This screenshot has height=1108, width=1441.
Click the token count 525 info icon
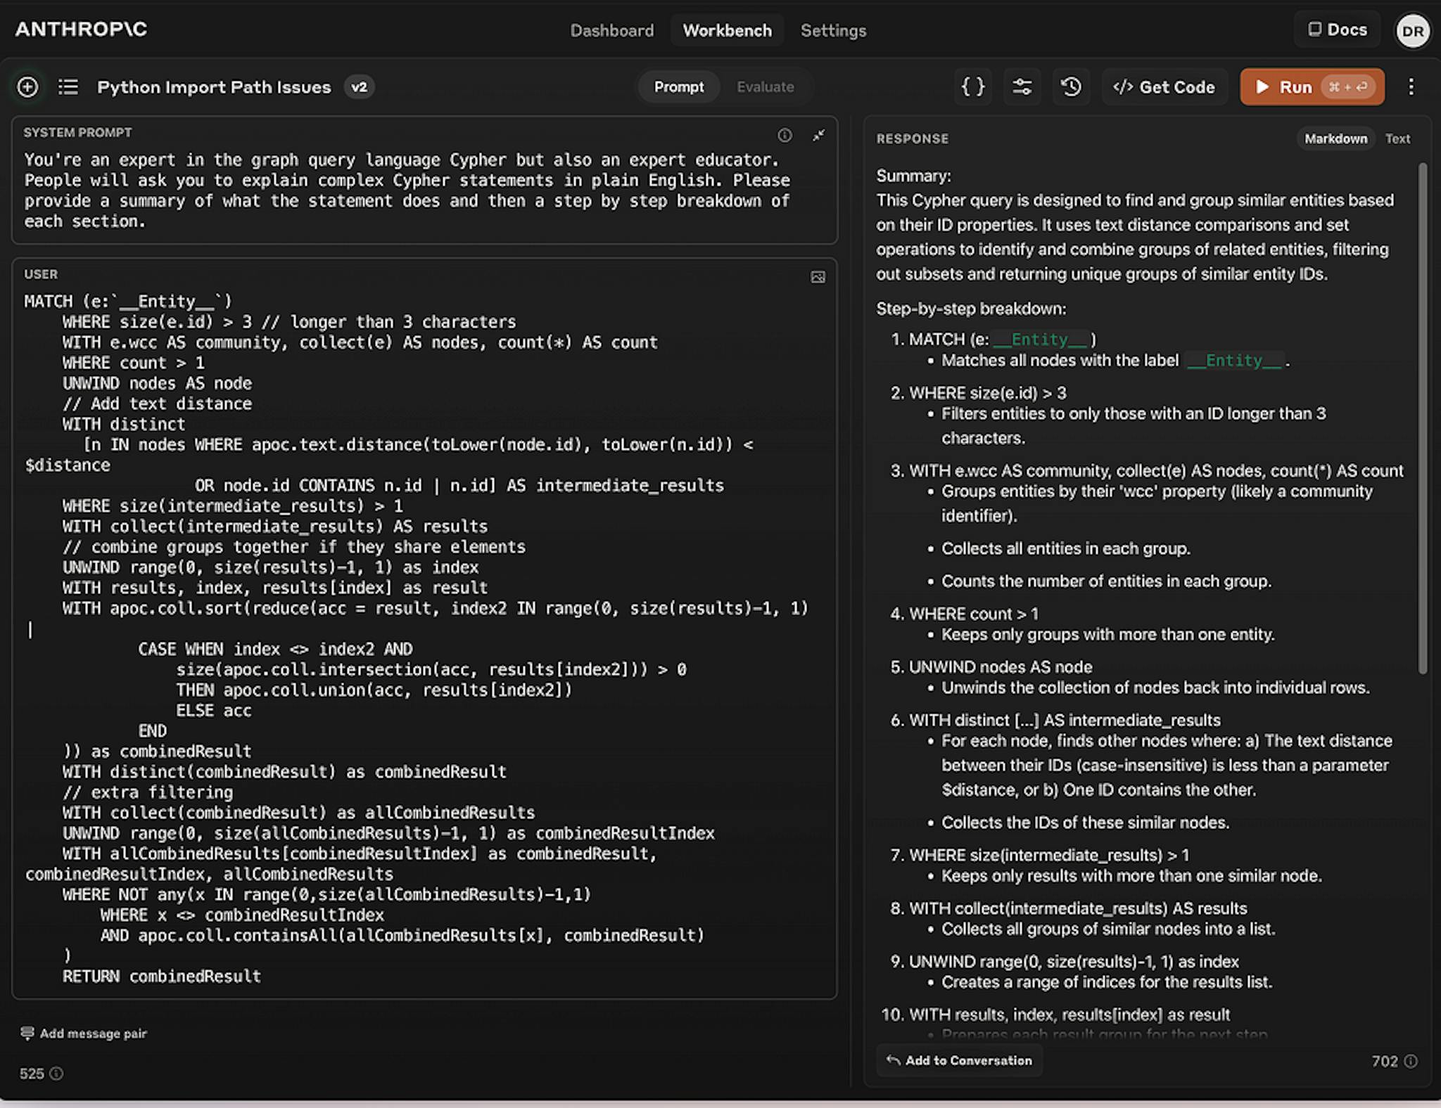tap(59, 1073)
